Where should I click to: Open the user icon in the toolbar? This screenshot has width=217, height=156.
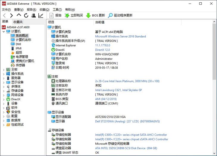[33, 15]
